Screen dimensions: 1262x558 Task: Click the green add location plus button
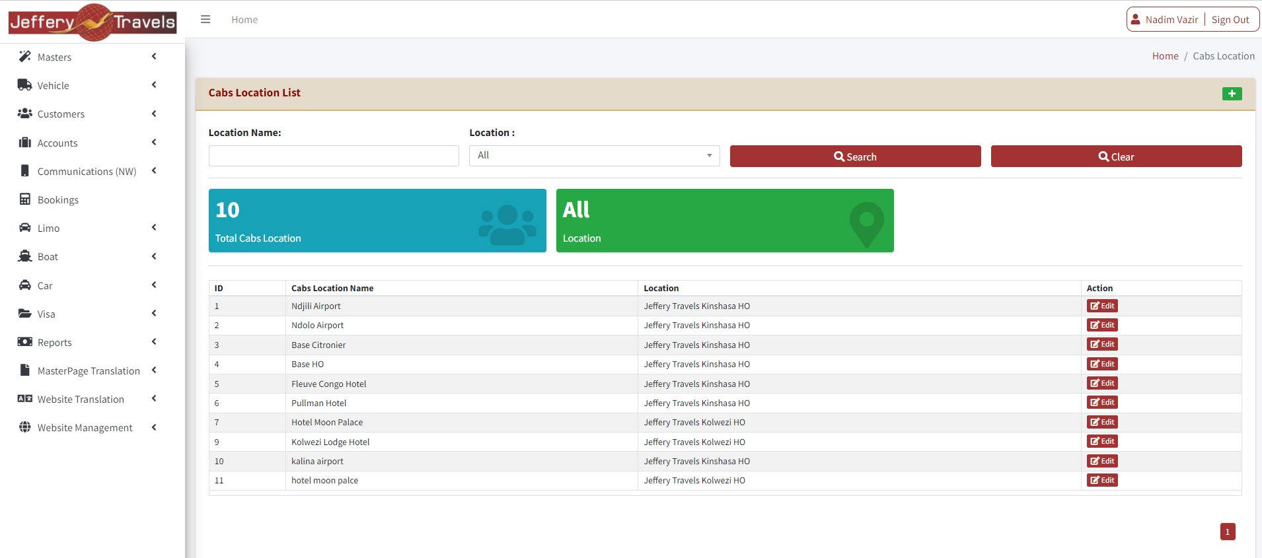pyautogui.click(x=1232, y=94)
